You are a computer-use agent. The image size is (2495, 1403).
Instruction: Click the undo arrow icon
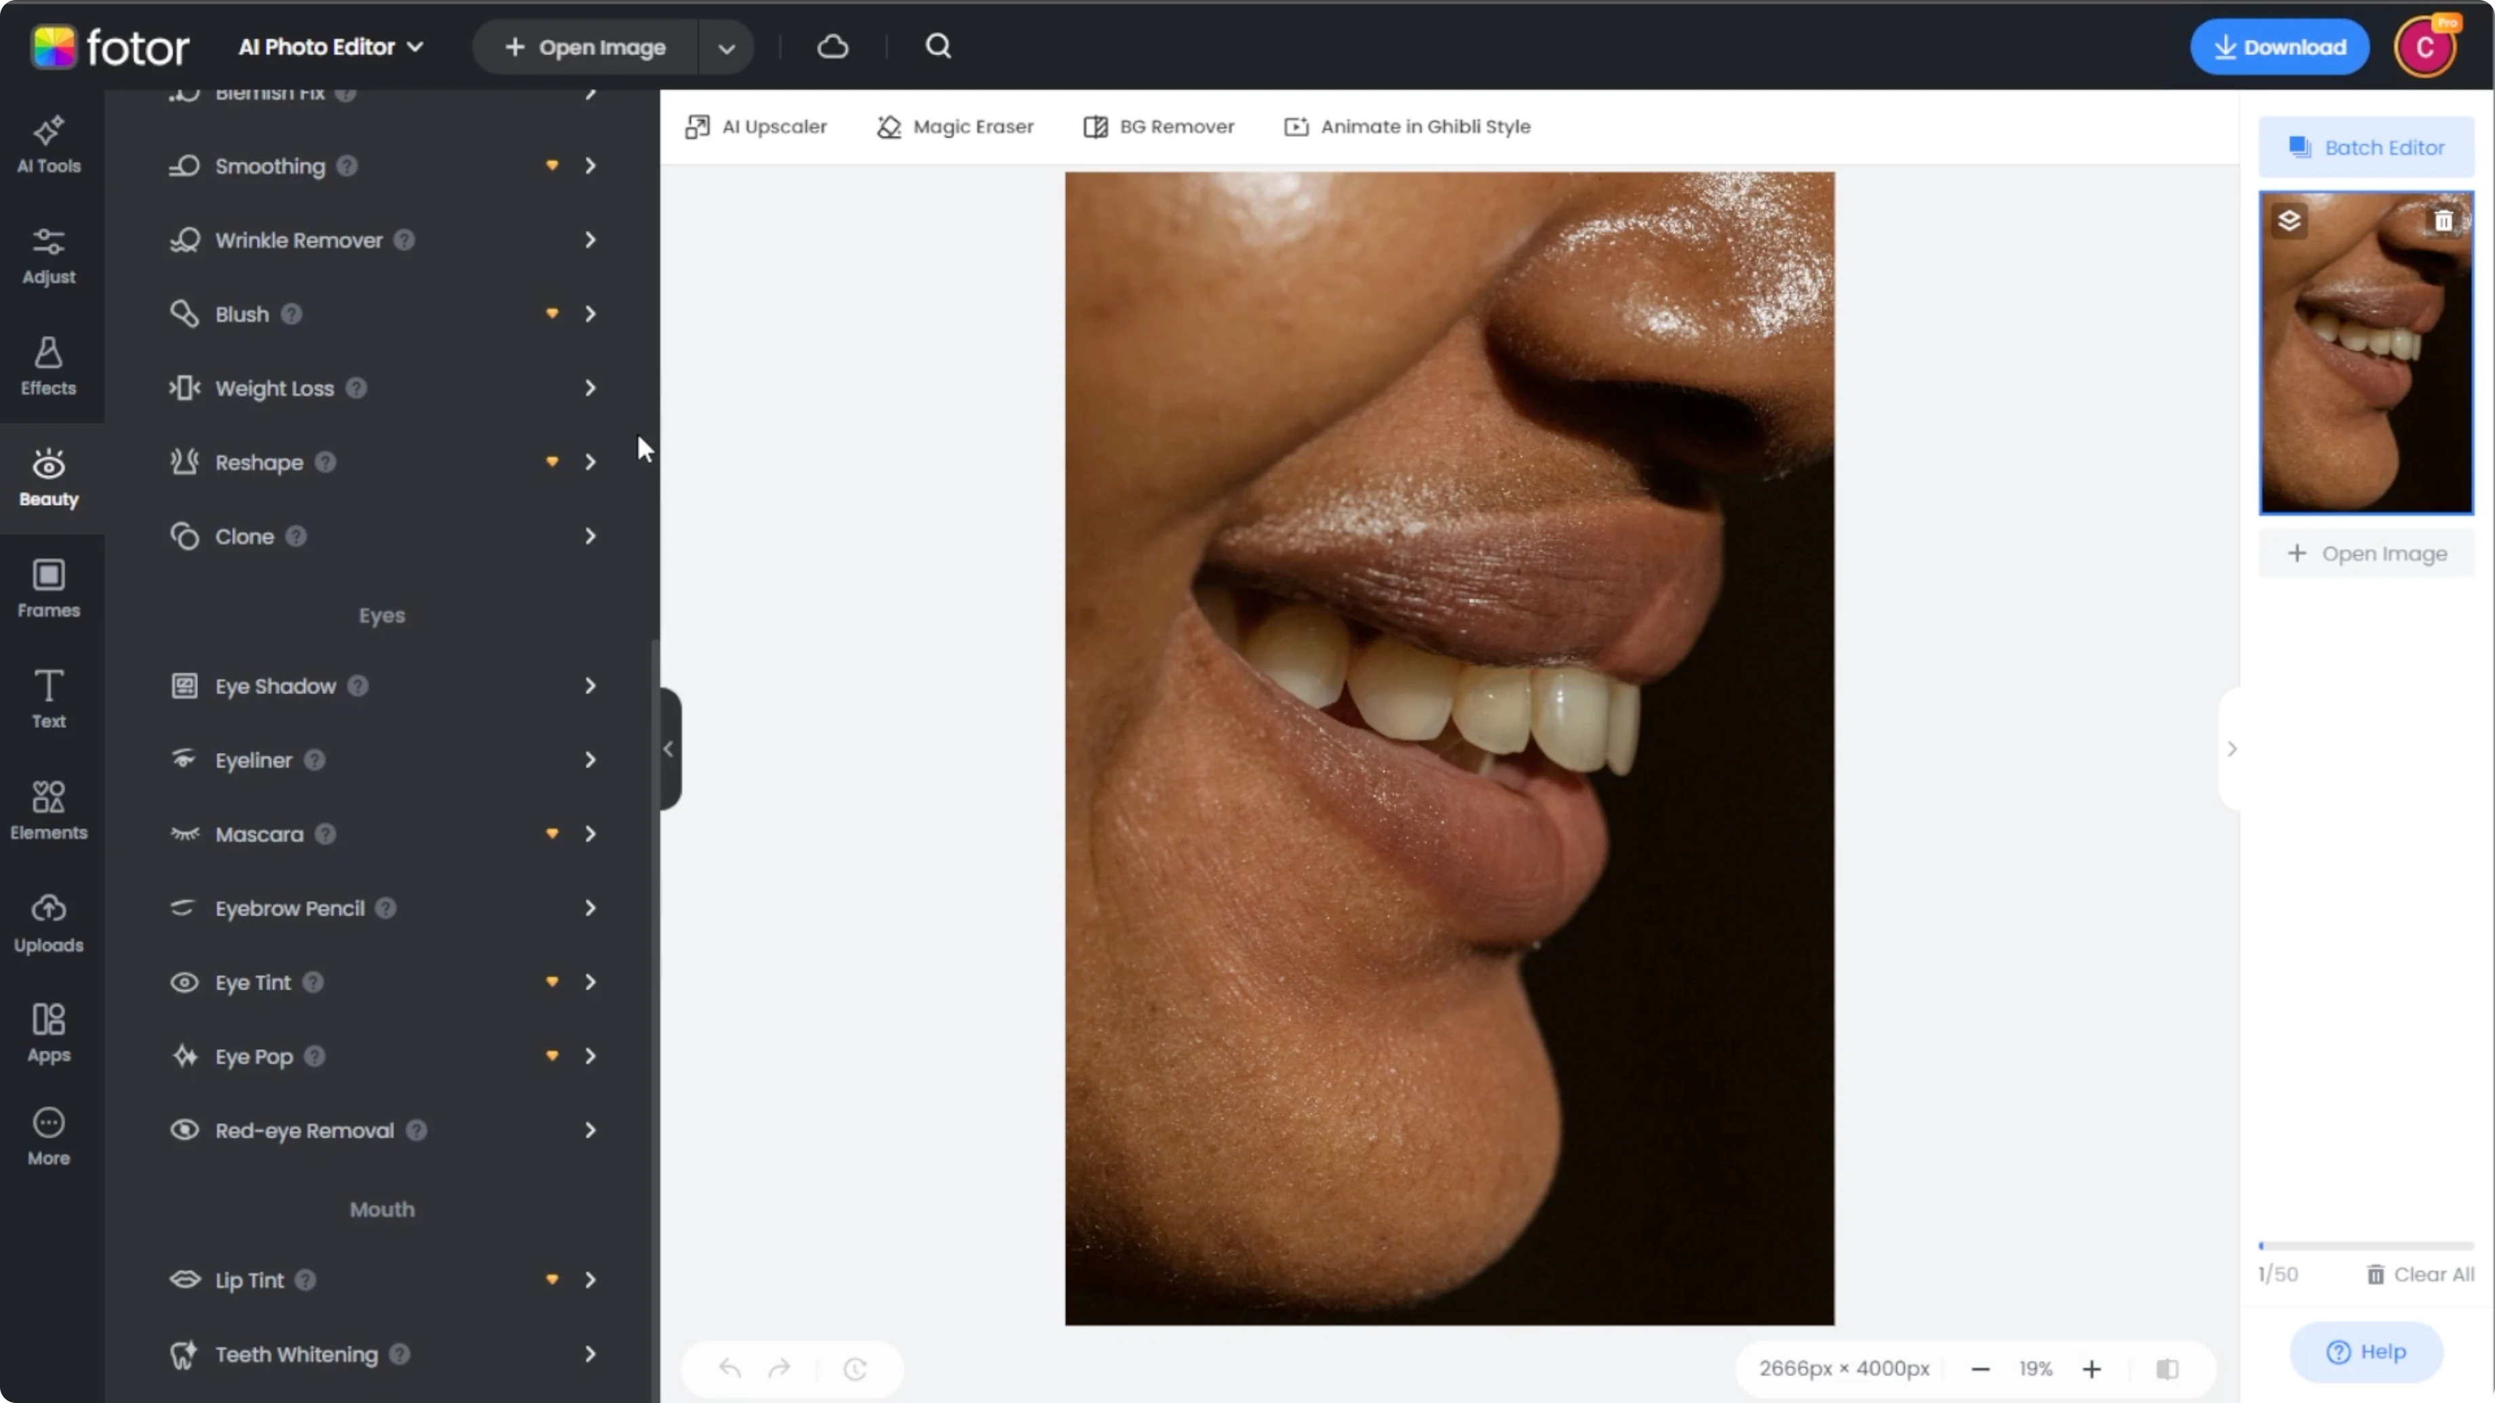coord(730,1368)
